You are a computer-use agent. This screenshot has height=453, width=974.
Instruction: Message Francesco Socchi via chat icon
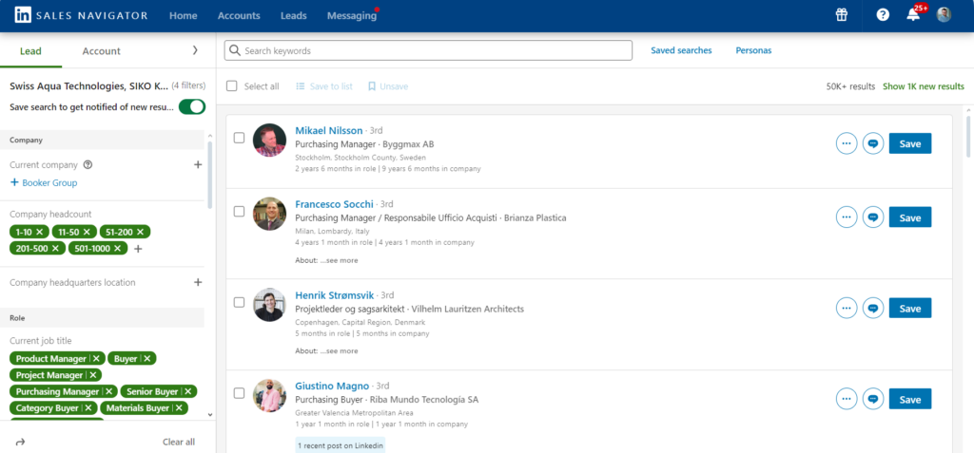[x=873, y=217]
